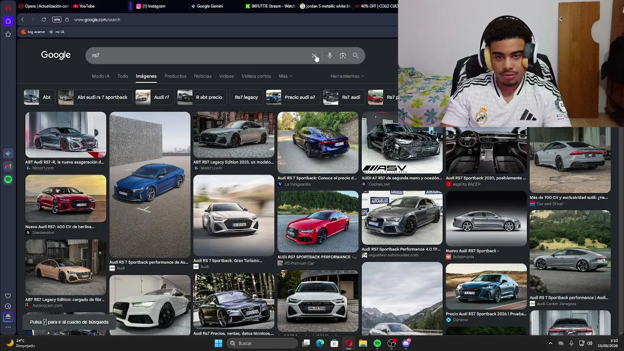Filter images by Abt chip
The height and width of the screenshot is (351, 624).
coord(39,97)
